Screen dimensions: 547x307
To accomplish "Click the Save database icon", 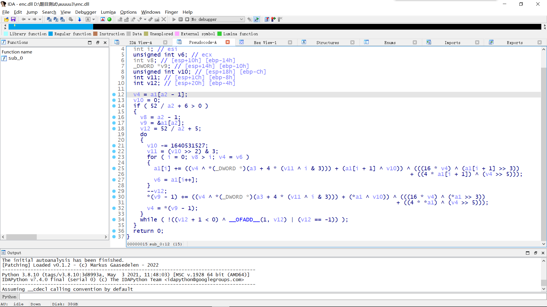I will coord(13,19).
